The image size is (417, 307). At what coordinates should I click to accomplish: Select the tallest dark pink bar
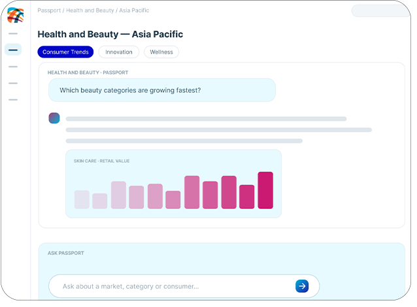(265, 190)
